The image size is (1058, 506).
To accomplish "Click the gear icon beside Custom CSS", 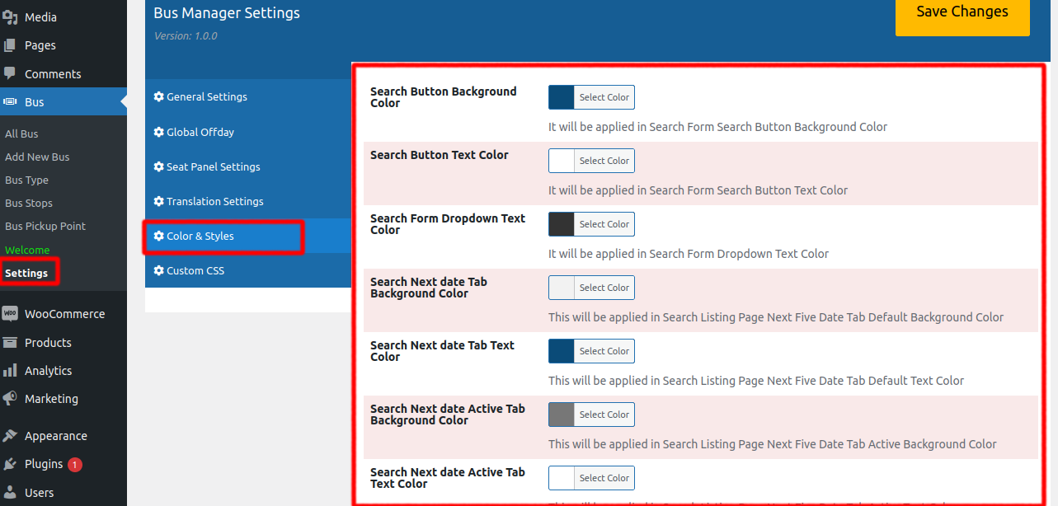I will [x=158, y=270].
